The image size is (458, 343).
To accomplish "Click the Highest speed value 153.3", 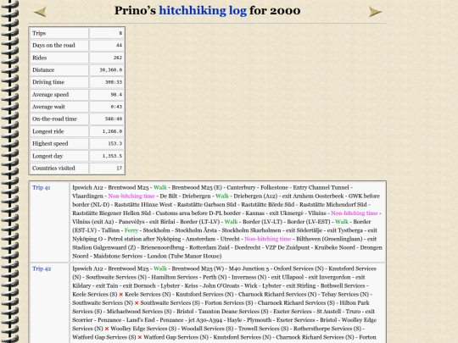I will (x=115, y=144).
